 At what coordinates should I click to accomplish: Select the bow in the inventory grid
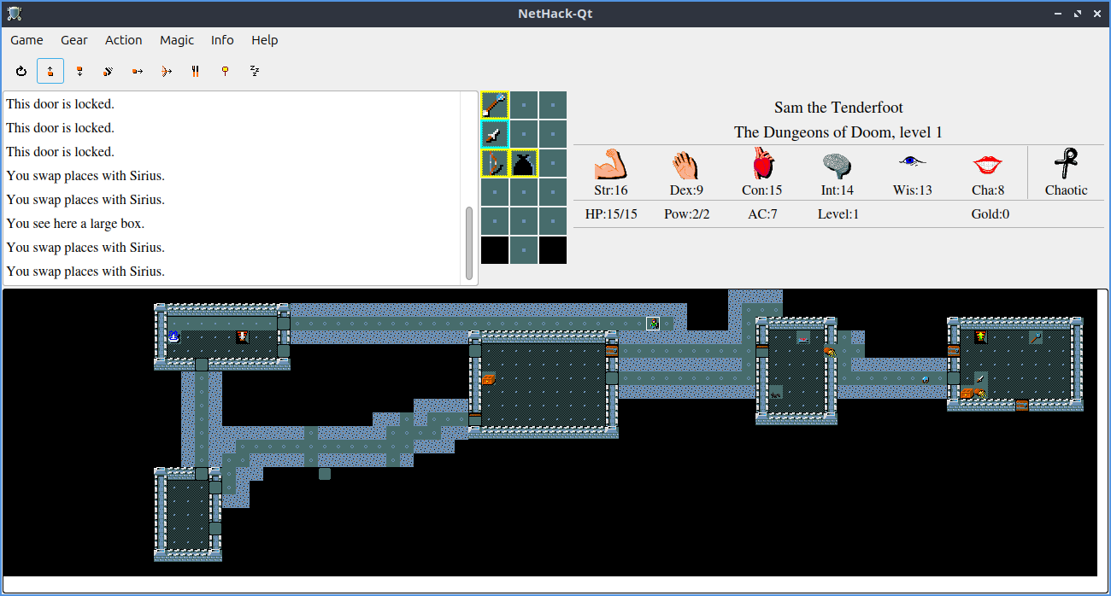[x=495, y=163]
